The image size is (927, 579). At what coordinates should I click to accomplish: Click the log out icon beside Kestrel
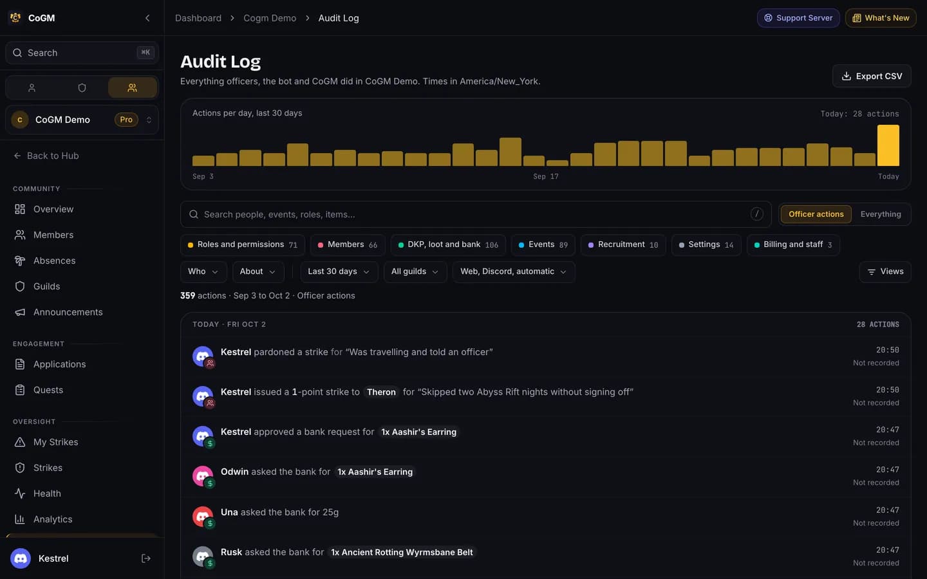click(x=146, y=558)
